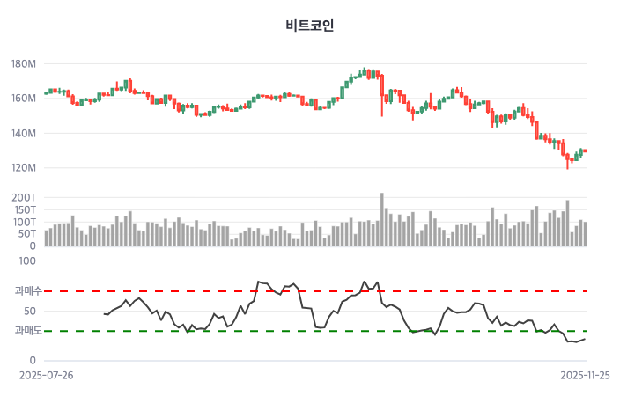Click the 비트코인 chart title

tap(309, 26)
